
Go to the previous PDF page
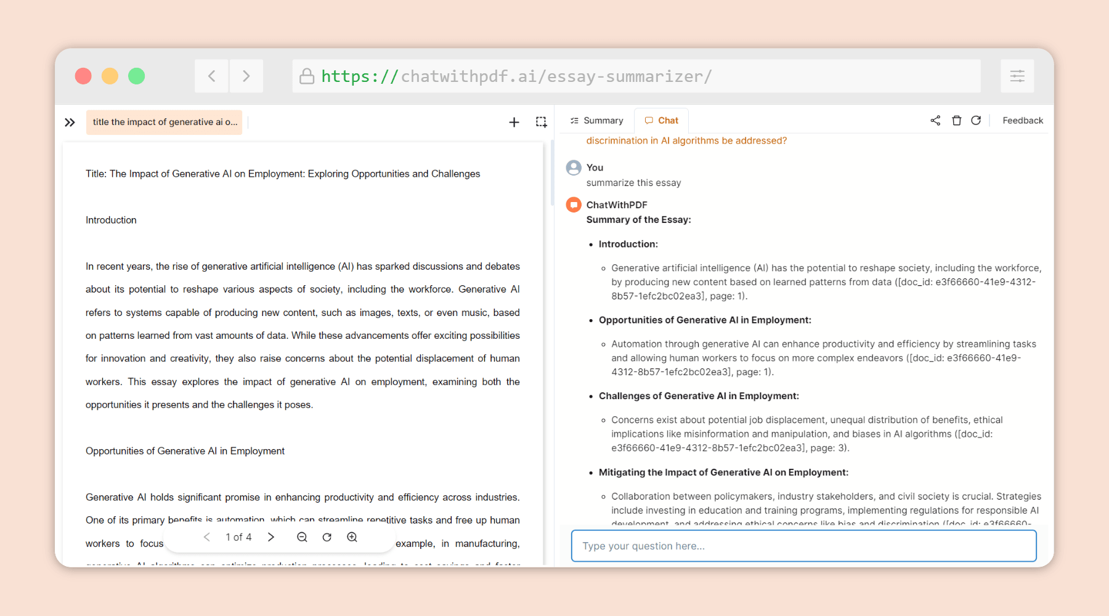point(206,537)
